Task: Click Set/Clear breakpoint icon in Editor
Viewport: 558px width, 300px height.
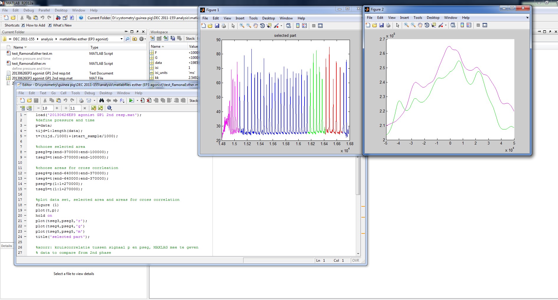Action: 142,101
